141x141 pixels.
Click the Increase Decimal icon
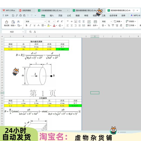pos(117,25)
